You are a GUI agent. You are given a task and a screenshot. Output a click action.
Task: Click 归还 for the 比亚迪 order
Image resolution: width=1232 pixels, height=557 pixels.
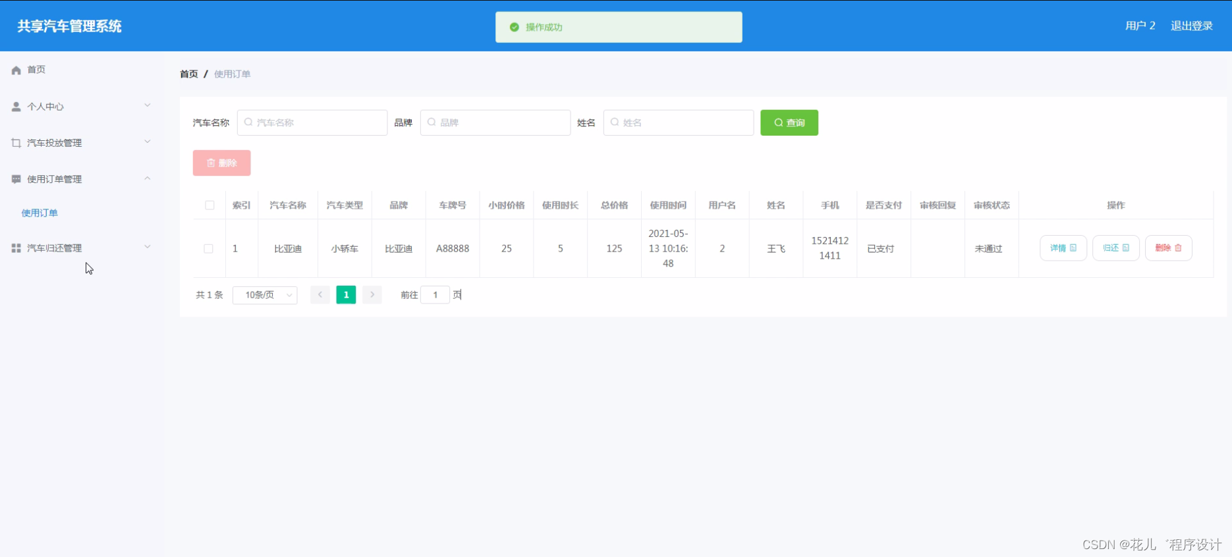click(x=1116, y=248)
